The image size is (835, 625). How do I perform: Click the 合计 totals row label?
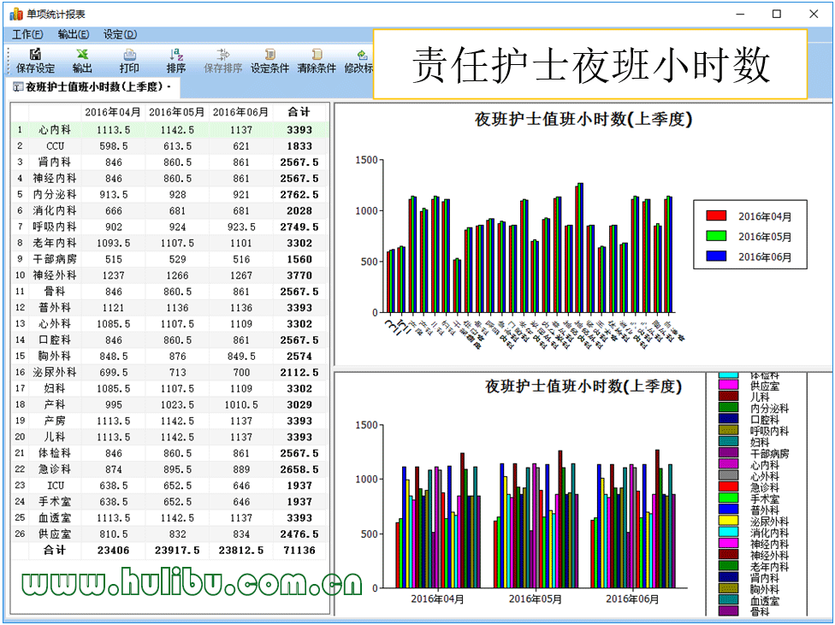(x=54, y=550)
